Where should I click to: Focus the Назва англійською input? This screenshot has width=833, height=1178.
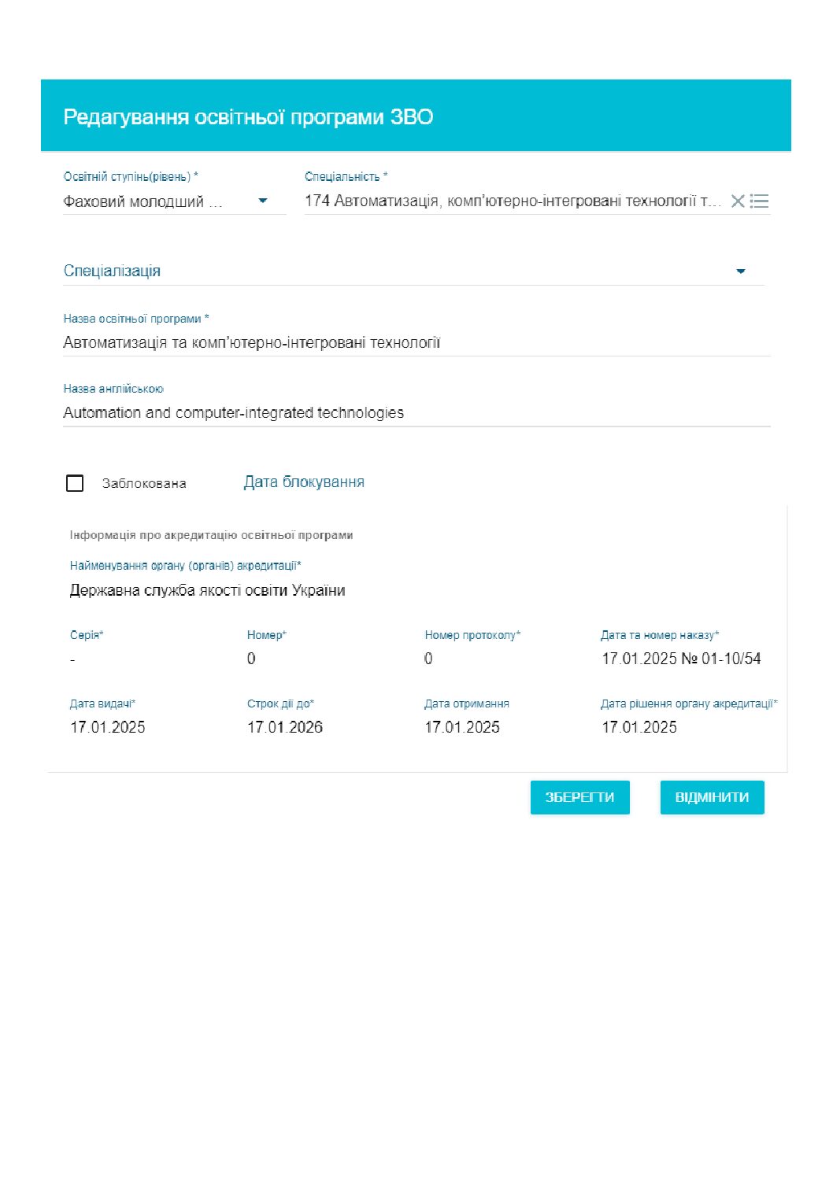click(416, 413)
